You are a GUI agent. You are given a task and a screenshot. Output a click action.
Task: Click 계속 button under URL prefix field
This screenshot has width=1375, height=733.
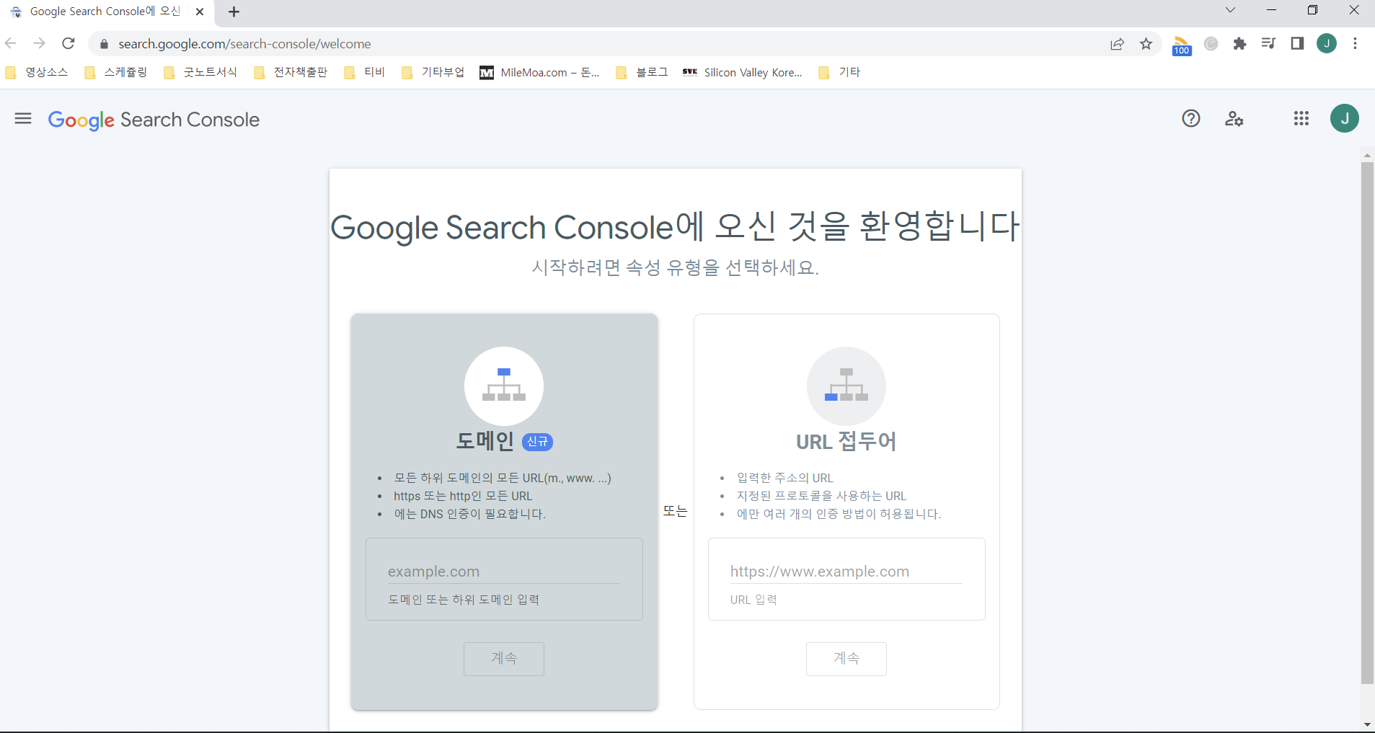pyautogui.click(x=846, y=659)
